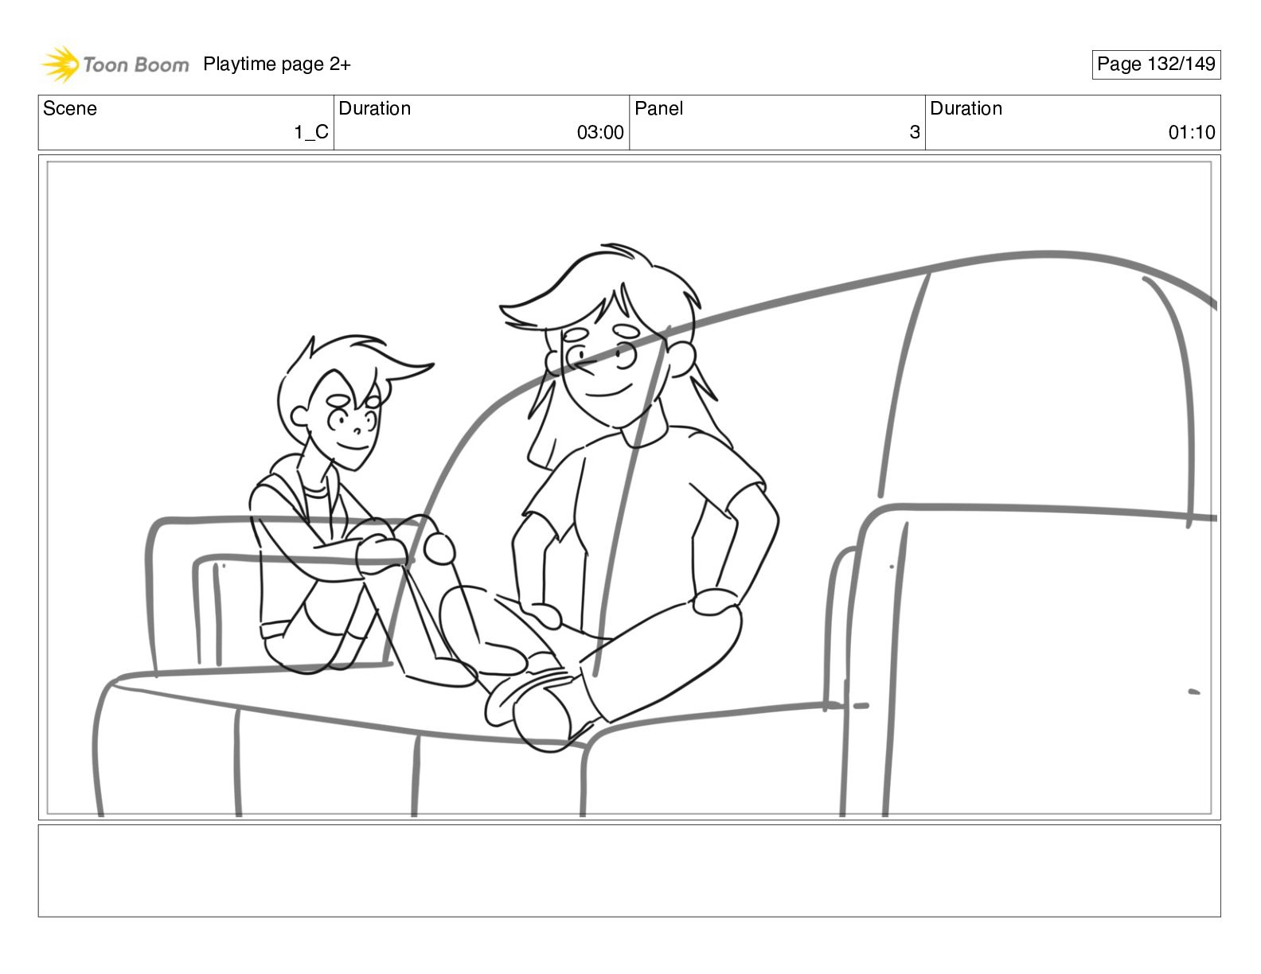Click the storyboard panel drawing of couch

click(x=630, y=488)
